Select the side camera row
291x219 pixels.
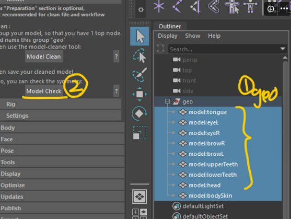[x=218, y=91]
